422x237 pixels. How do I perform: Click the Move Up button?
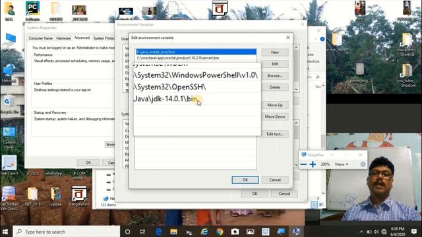pyautogui.click(x=275, y=105)
